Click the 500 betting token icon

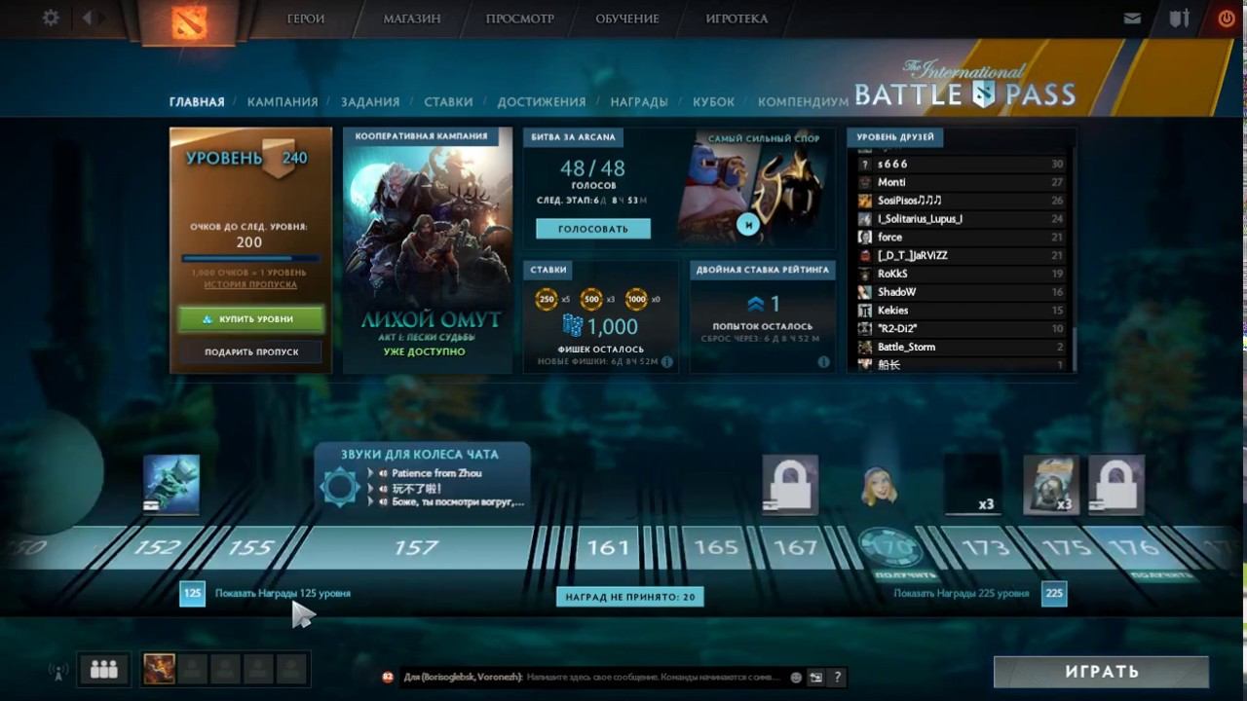(x=591, y=299)
